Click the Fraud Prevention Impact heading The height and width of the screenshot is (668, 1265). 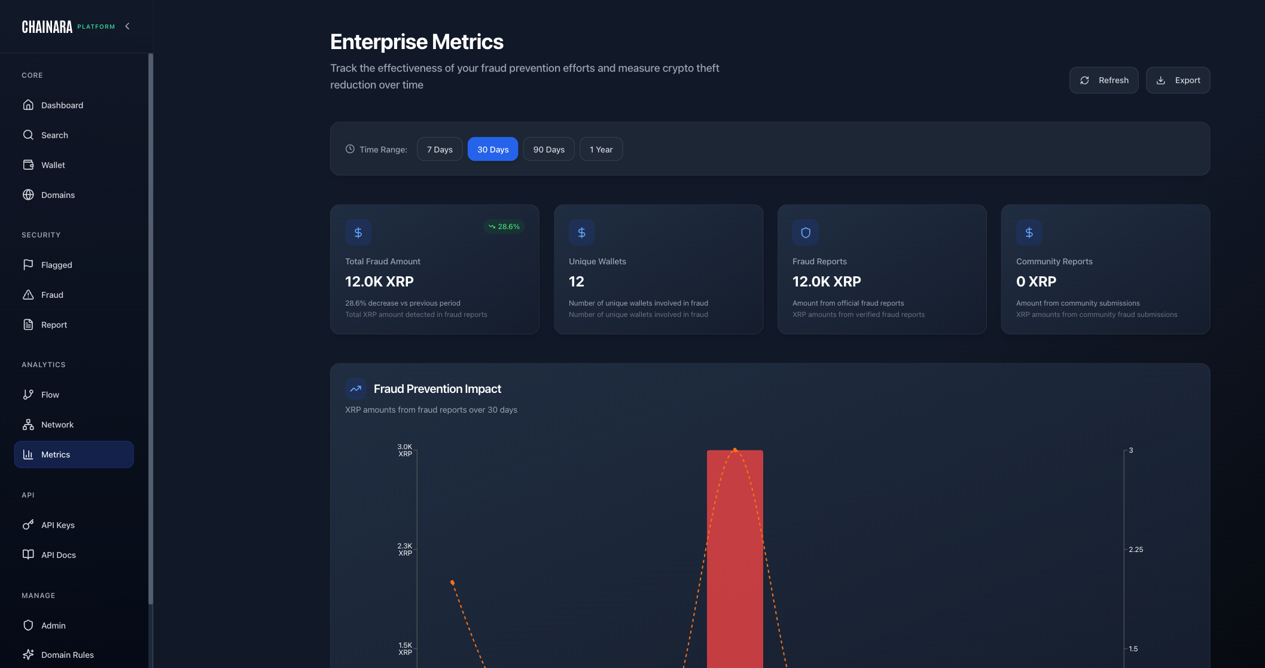[x=437, y=389]
